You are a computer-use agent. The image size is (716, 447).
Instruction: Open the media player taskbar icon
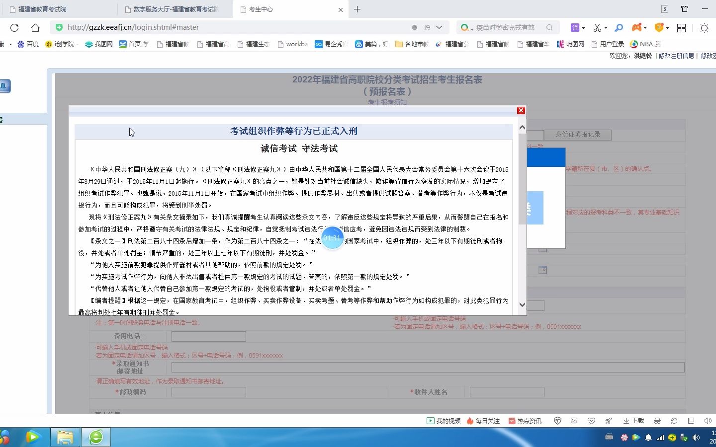tap(33, 437)
